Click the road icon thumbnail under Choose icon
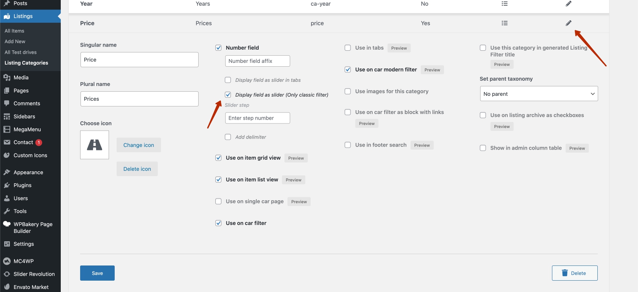 point(95,145)
